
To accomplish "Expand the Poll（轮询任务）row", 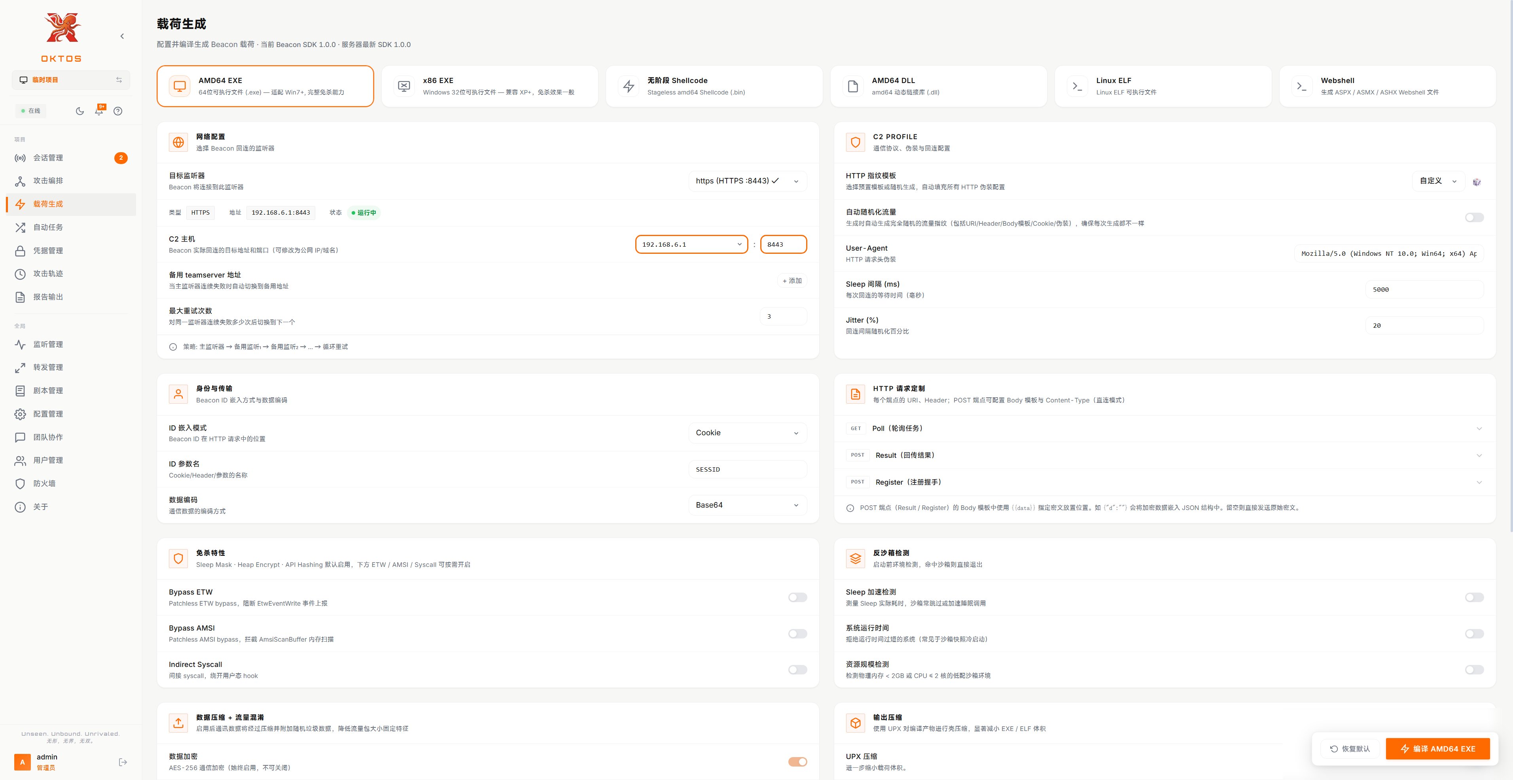I will (x=1165, y=429).
